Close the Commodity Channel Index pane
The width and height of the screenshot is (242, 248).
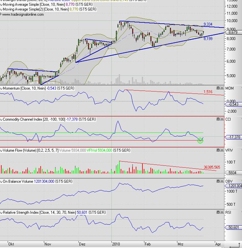[222, 119]
